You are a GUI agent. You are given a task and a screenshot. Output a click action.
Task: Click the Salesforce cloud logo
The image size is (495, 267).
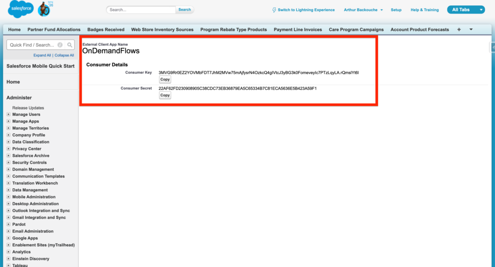(x=20, y=9)
